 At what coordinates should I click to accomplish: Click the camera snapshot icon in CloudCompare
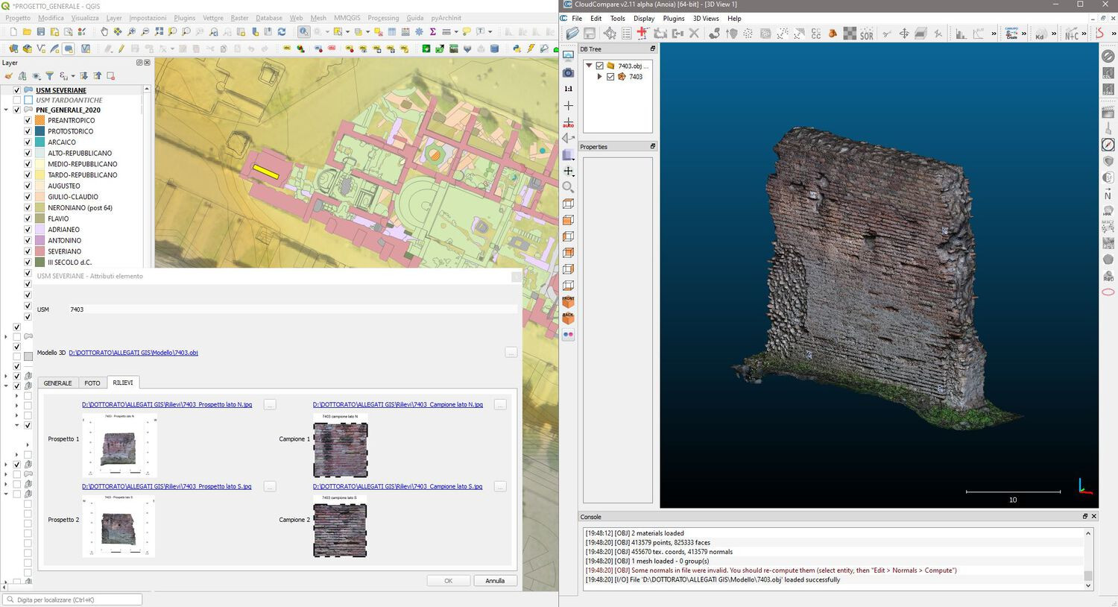click(x=568, y=72)
